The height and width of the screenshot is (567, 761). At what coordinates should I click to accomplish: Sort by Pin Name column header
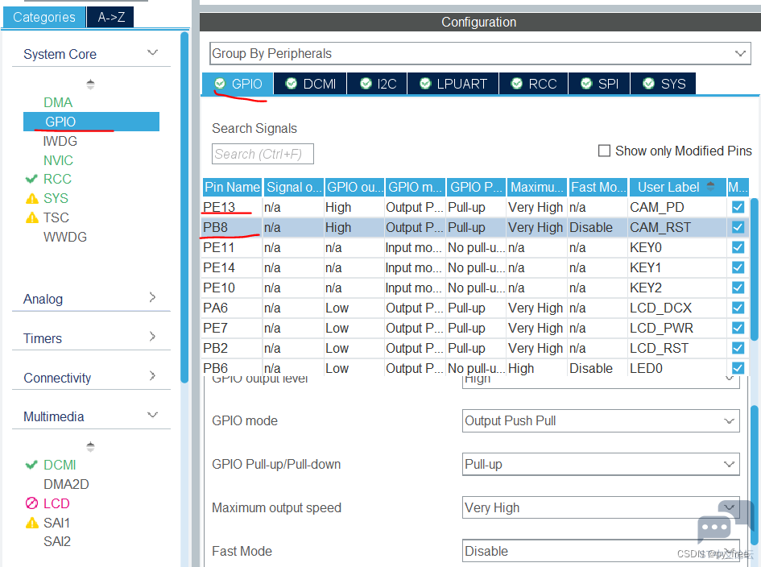click(x=232, y=187)
